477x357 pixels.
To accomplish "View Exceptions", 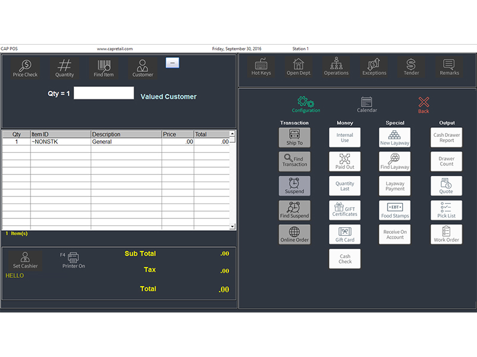I will coord(374,67).
